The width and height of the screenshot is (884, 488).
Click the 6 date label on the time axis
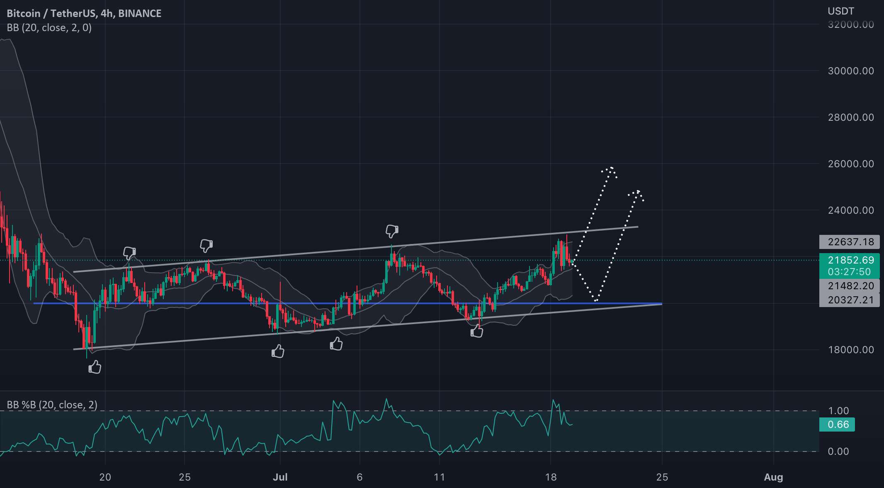[359, 477]
